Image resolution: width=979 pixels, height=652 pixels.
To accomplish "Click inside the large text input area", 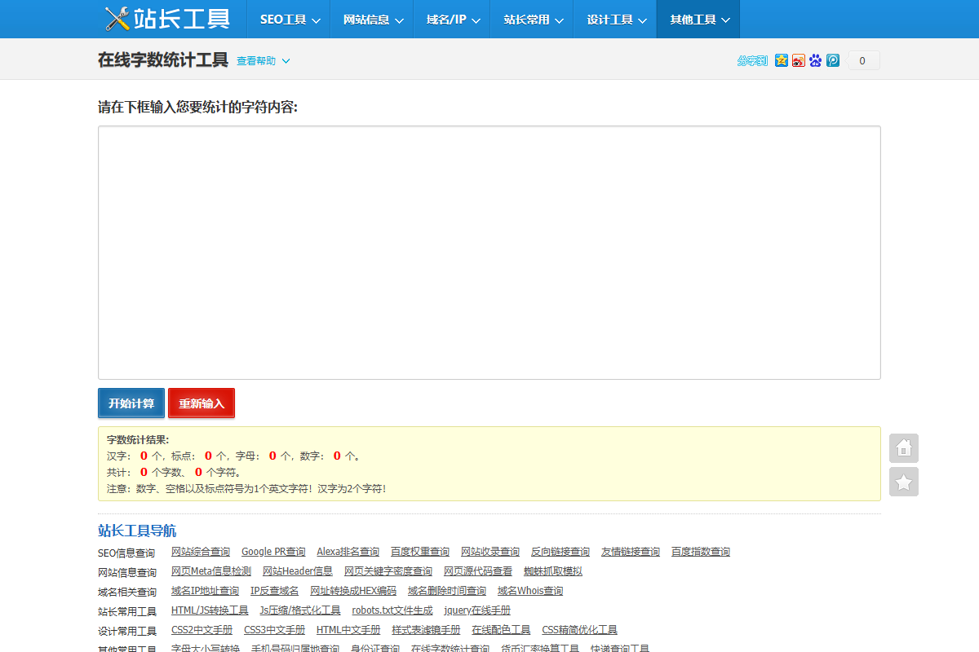I will (x=489, y=253).
